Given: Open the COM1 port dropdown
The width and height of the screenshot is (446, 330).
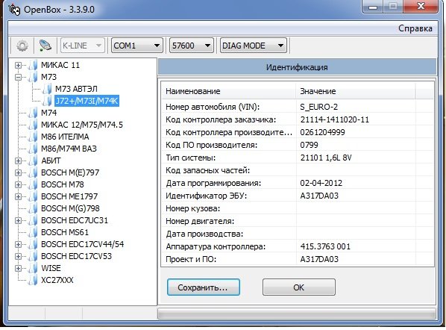Looking at the screenshot, I should click(136, 46).
